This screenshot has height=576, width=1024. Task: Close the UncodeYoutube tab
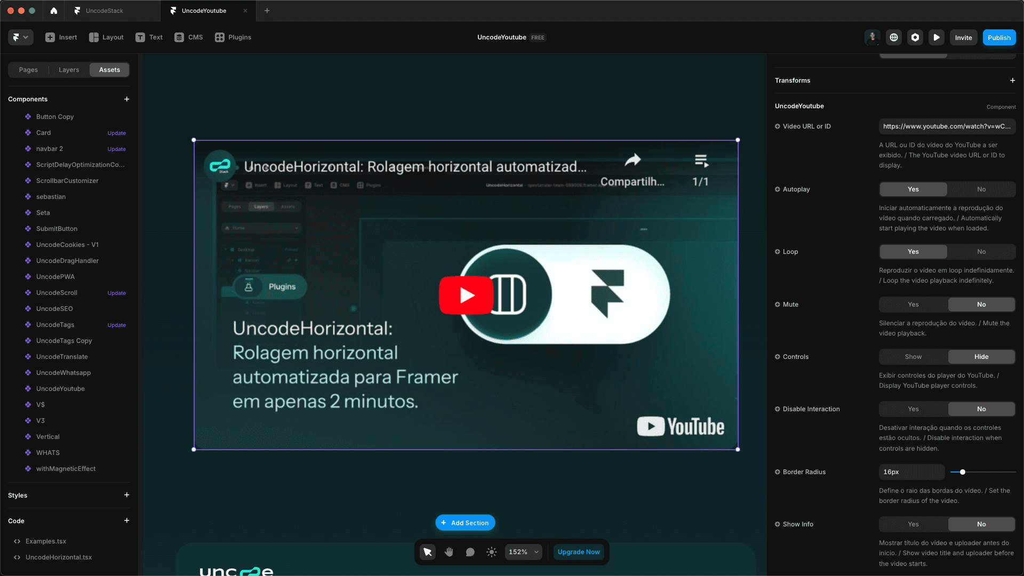pyautogui.click(x=245, y=11)
